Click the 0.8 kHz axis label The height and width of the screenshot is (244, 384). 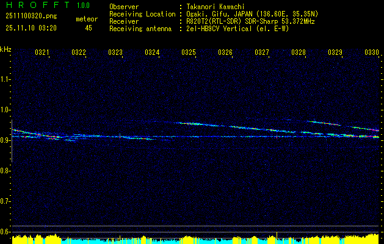[x=5, y=171]
